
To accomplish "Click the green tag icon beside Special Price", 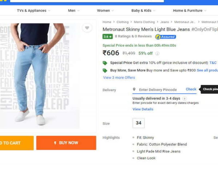I will coord(105,62).
